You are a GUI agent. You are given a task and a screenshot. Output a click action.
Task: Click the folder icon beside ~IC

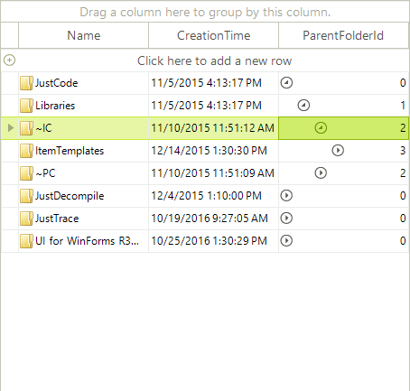point(26,128)
